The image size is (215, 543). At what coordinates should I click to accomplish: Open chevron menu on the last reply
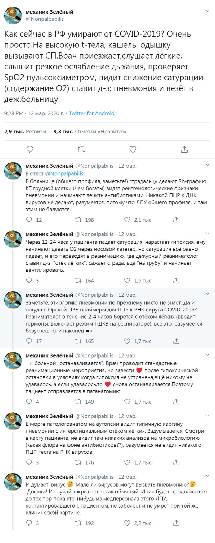click(208, 476)
